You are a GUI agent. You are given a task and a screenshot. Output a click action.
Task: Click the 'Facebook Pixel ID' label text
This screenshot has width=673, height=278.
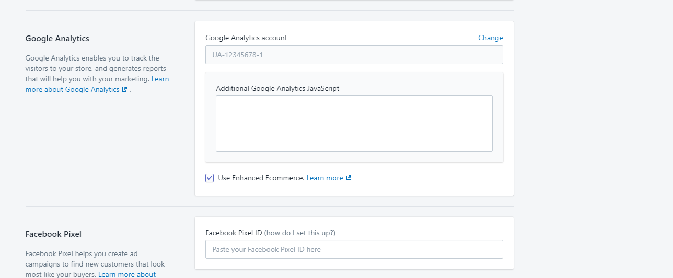pos(234,233)
